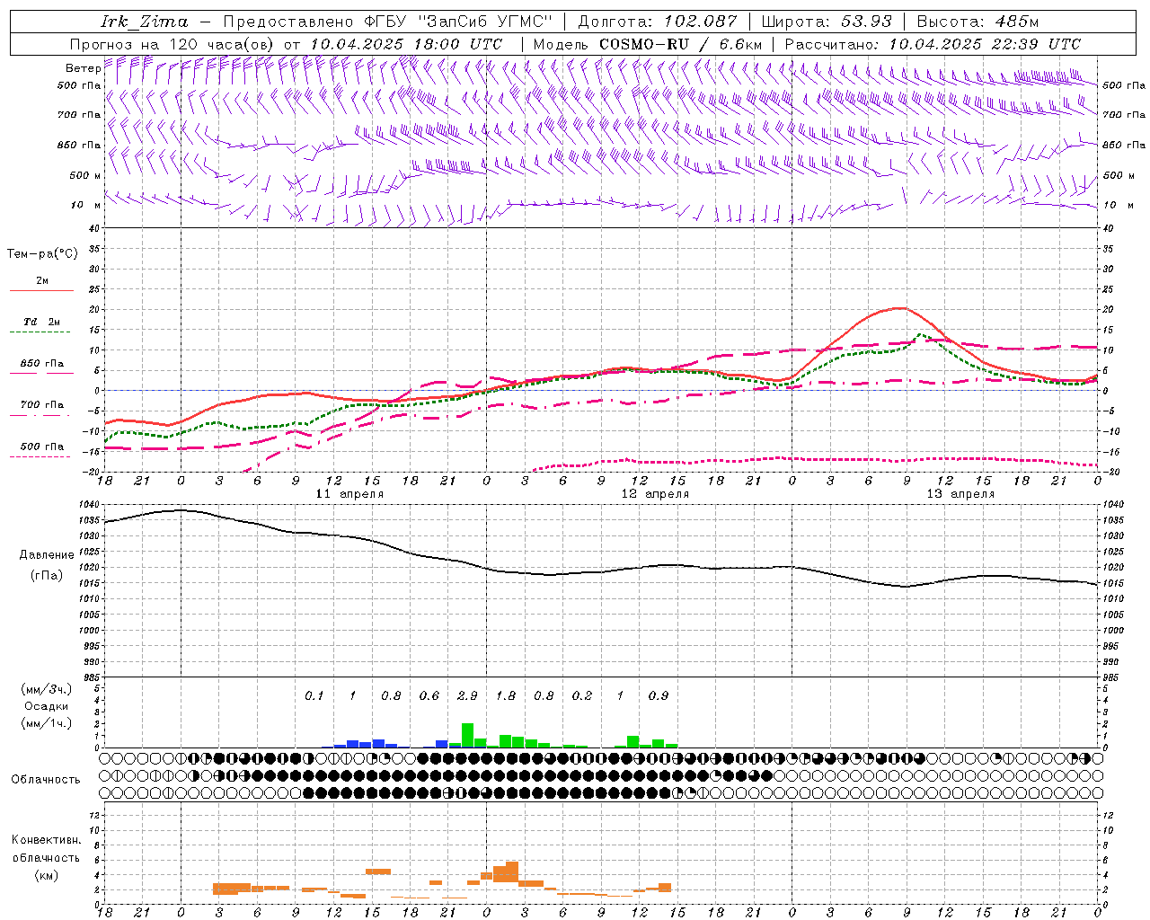
Task: Click "1040" on the left pressure axis
Action: [88, 505]
